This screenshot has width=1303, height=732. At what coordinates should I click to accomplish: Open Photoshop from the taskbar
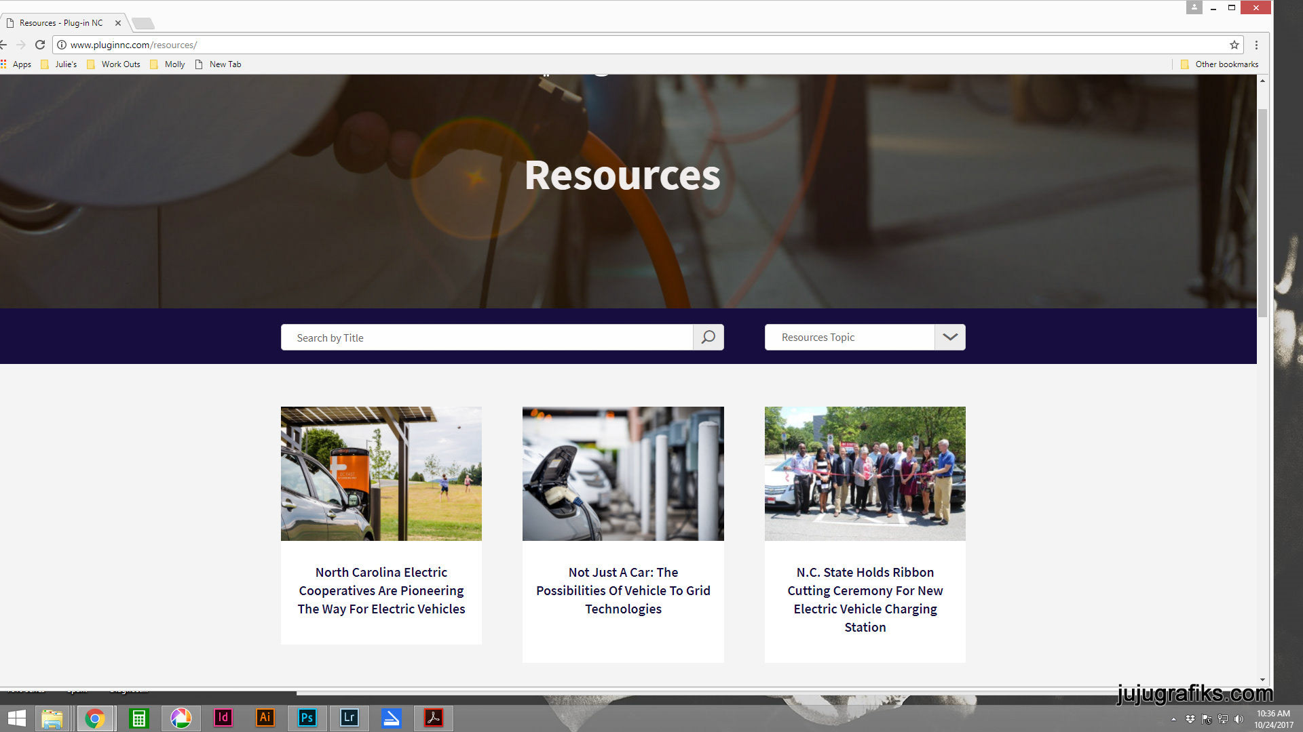[x=307, y=717]
